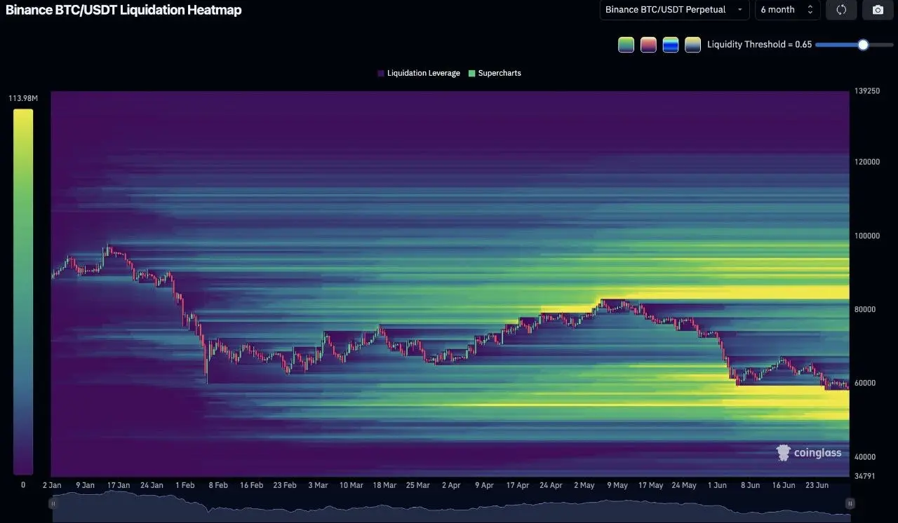Click the 25 Mar date axis label
This screenshot has height=523, width=898.
(x=417, y=485)
